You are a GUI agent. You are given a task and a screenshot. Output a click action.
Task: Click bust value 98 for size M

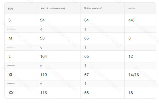(x=42, y=38)
